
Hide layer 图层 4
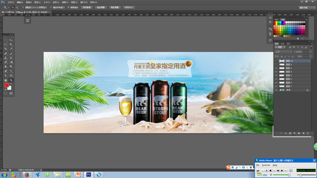(276, 72)
